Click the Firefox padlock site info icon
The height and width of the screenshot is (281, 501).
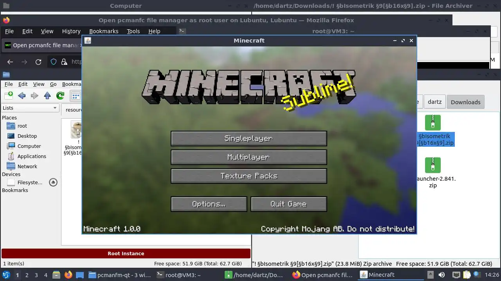click(x=65, y=62)
